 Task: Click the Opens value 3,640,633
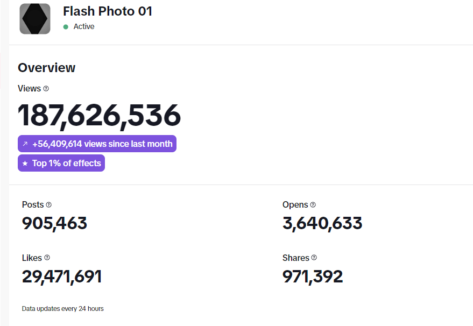(x=322, y=223)
